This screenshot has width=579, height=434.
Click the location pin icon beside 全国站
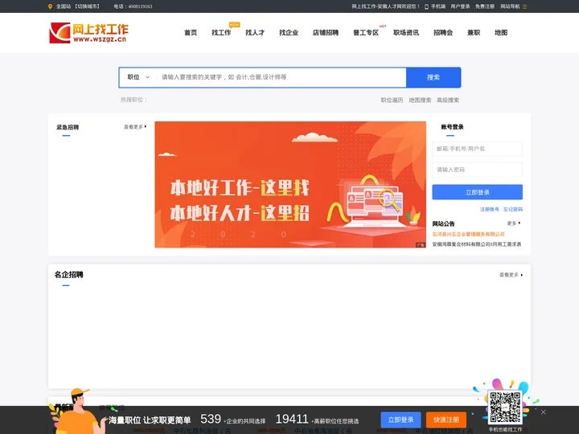pos(50,6)
